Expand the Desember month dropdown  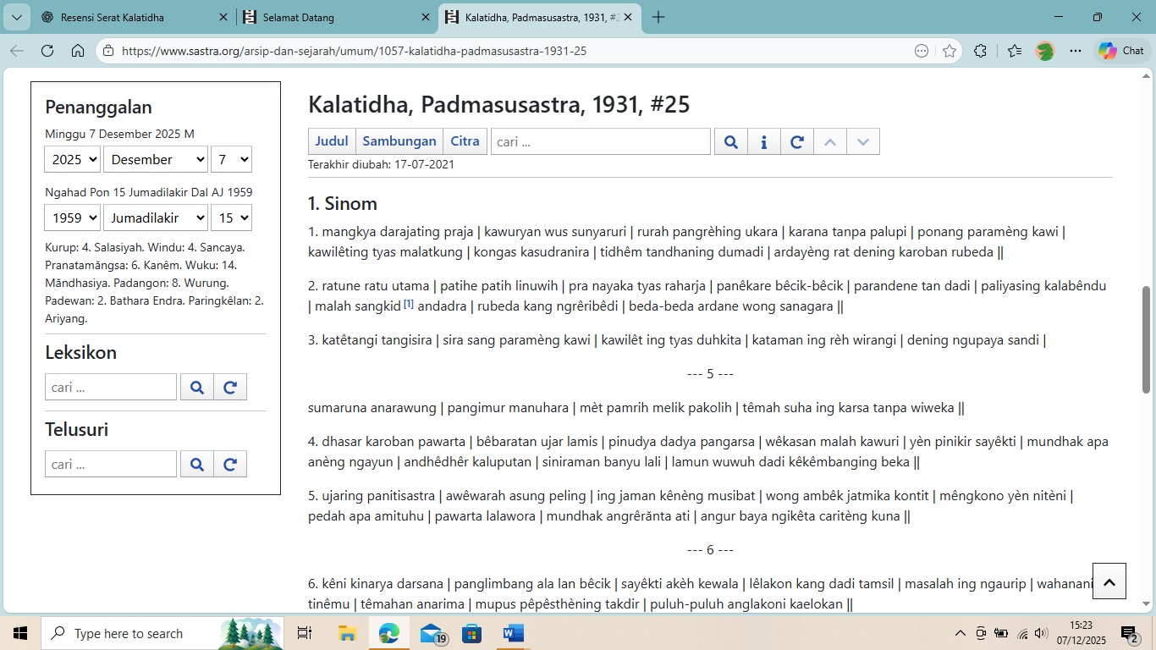(x=155, y=159)
